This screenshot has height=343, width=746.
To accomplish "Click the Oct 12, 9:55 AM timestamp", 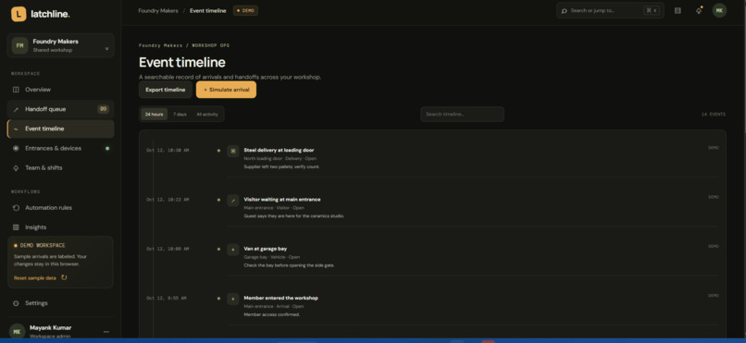I will [x=166, y=299].
